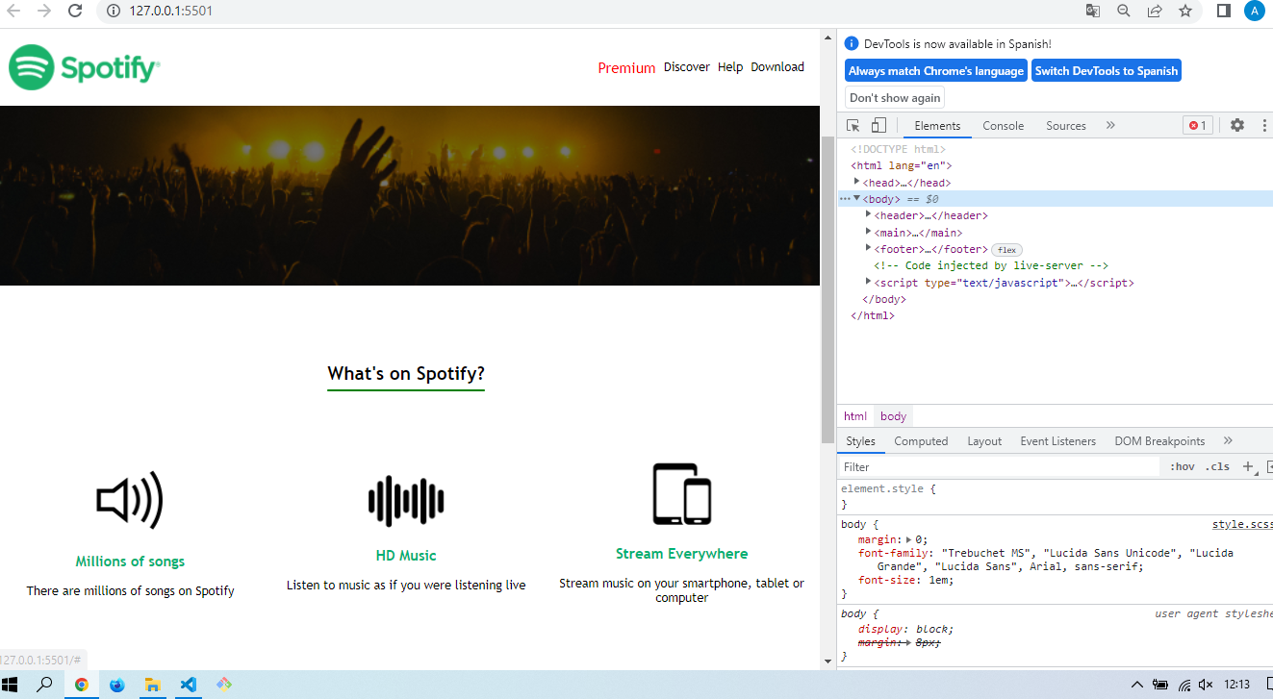Open the Premium link on the Spotify page

626,66
